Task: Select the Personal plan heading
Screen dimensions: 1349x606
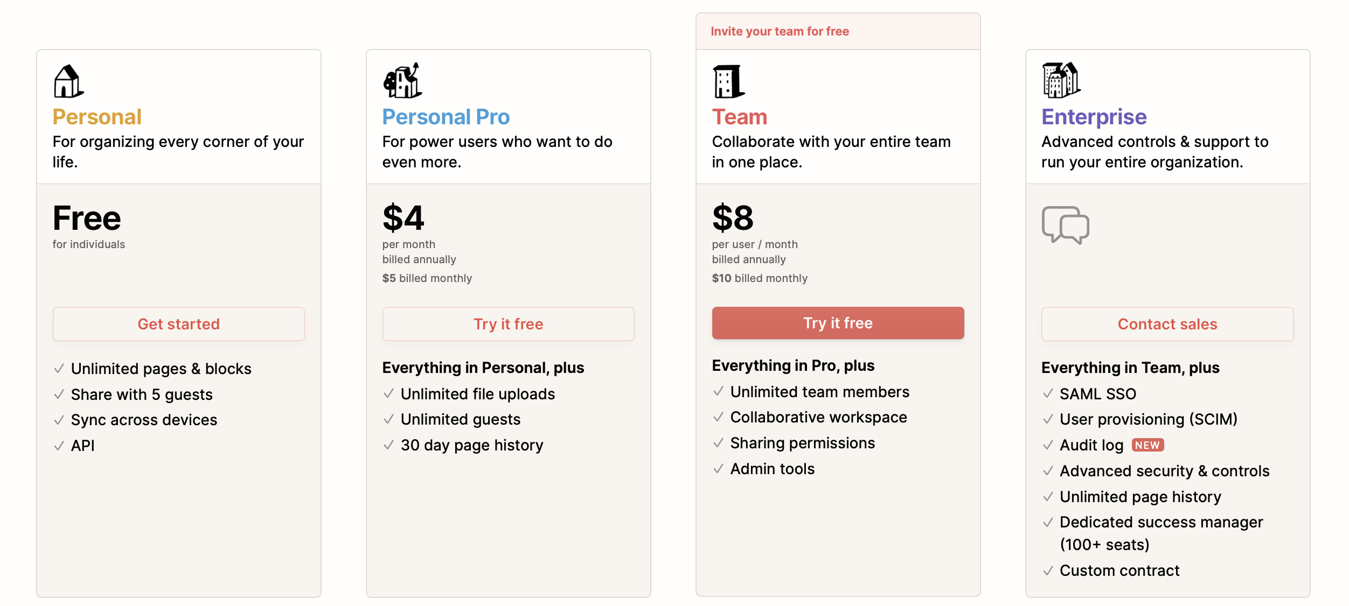Action: 97,117
